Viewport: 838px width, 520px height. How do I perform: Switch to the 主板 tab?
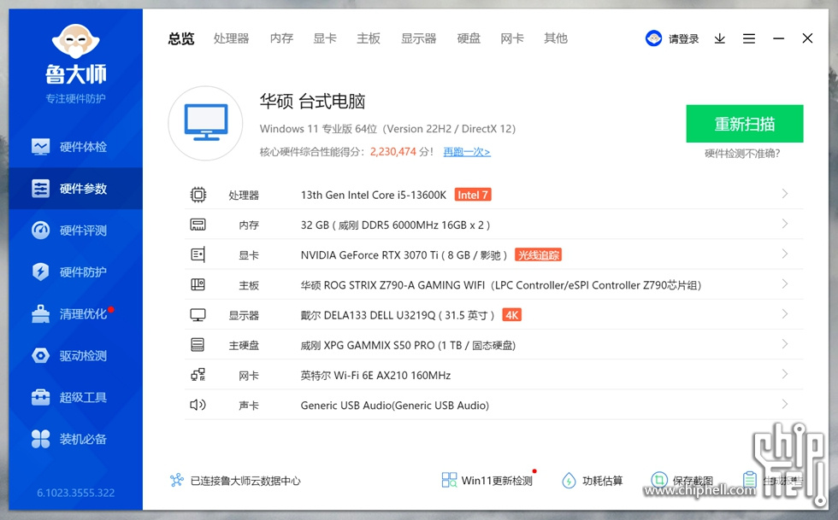pos(369,38)
